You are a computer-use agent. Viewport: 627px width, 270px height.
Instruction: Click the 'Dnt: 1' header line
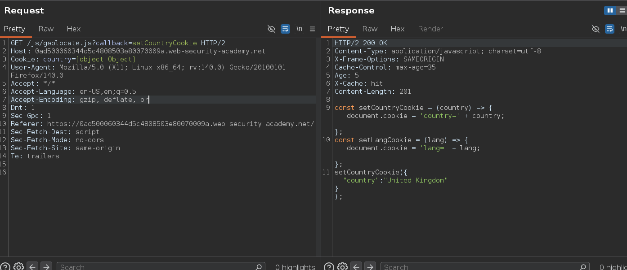(x=22, y=108)
